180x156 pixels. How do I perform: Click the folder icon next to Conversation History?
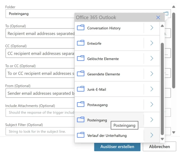point(81,28)
